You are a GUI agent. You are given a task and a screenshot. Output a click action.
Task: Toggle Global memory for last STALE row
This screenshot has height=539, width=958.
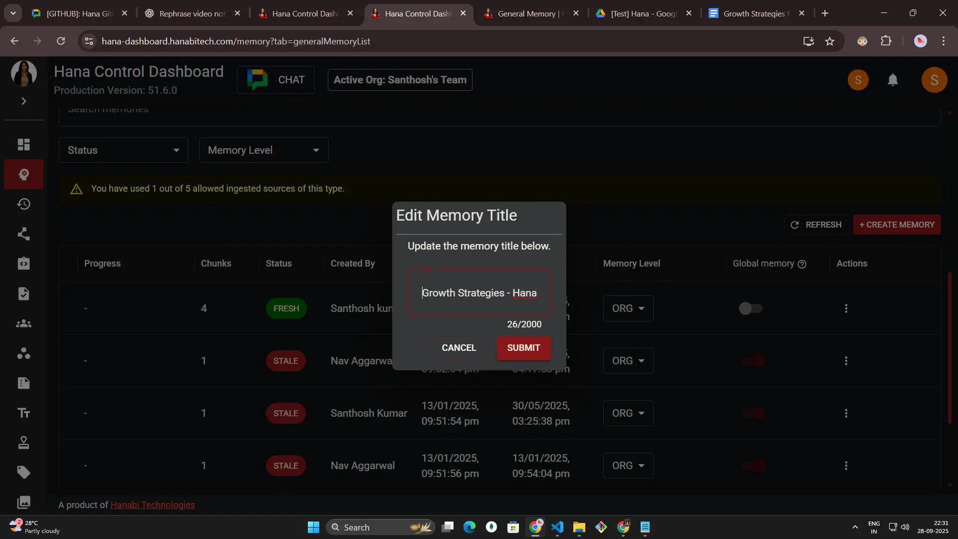coord(752,466)
